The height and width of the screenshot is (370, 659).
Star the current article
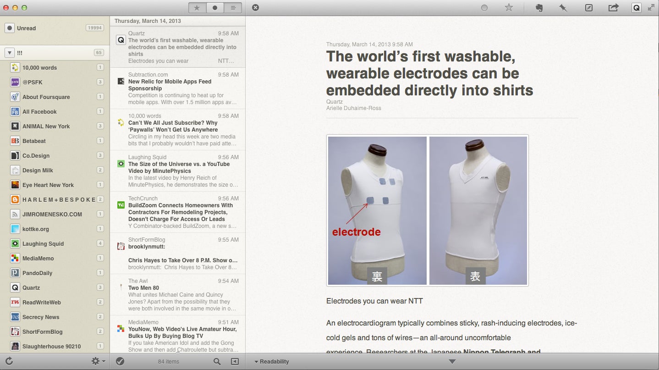(x=509, y=7)
